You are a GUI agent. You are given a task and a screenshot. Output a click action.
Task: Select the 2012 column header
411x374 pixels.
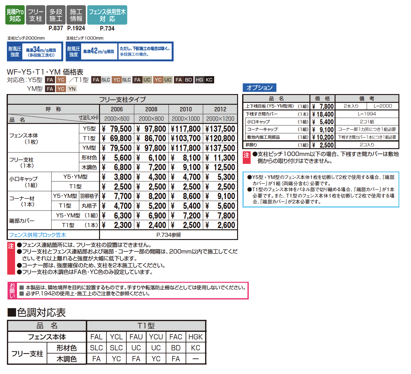[220, 109]
